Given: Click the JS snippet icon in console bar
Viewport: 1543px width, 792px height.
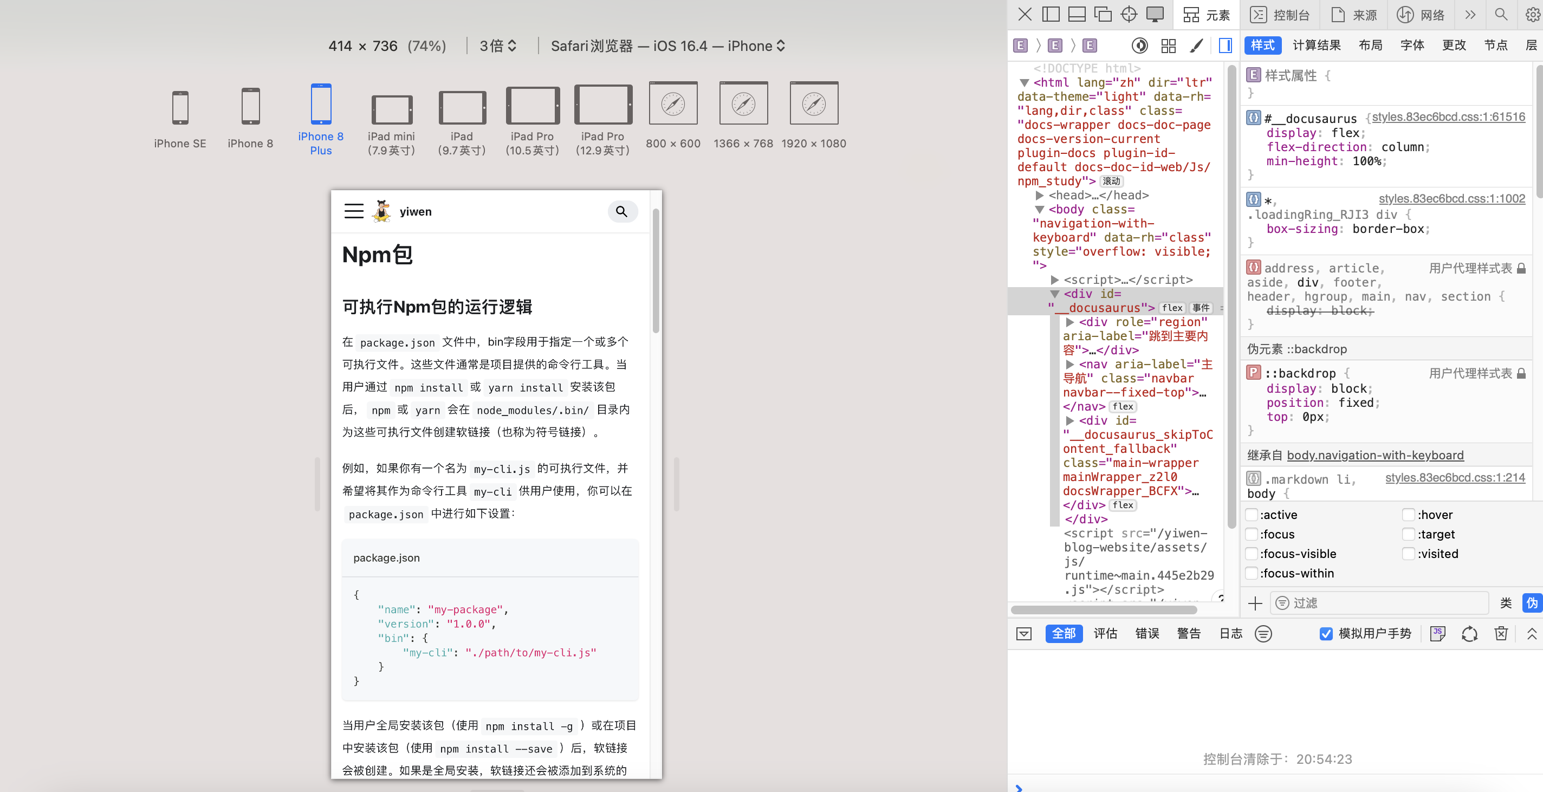Looking at the screenshot, I should click(x=1437, y=633).
